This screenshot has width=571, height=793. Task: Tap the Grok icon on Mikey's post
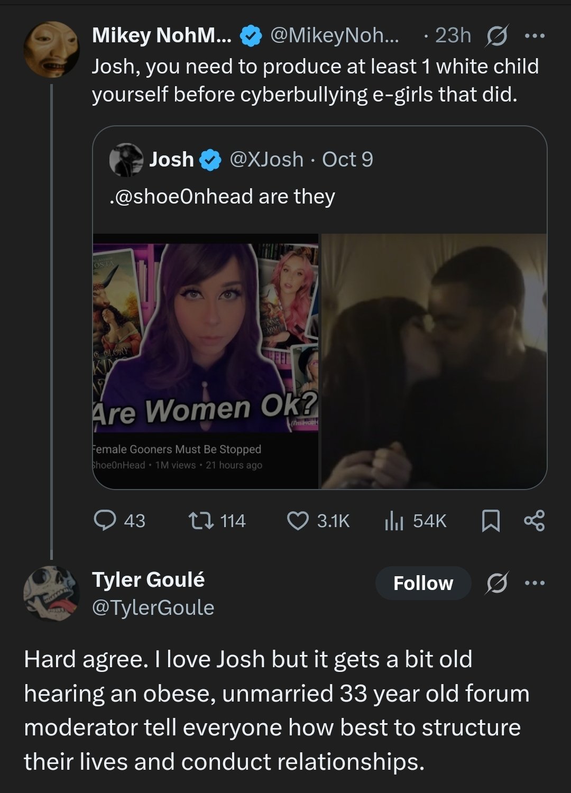pos(496,36)
